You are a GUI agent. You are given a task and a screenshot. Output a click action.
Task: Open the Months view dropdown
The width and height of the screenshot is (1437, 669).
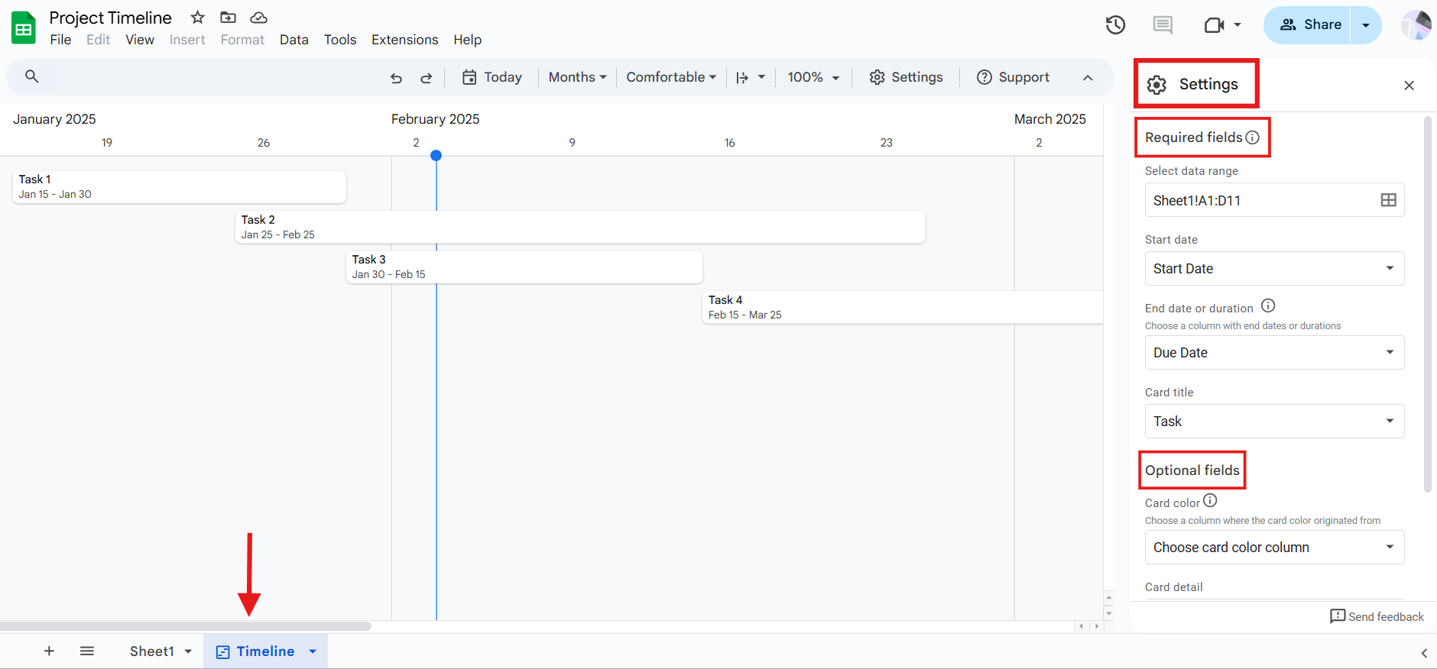click(x=577, y=77)
